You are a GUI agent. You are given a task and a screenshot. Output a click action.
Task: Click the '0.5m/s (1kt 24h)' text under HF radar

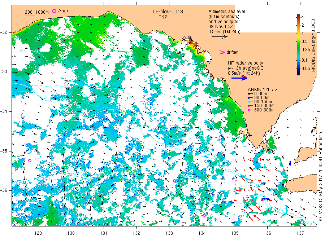(x=244, y=73)
